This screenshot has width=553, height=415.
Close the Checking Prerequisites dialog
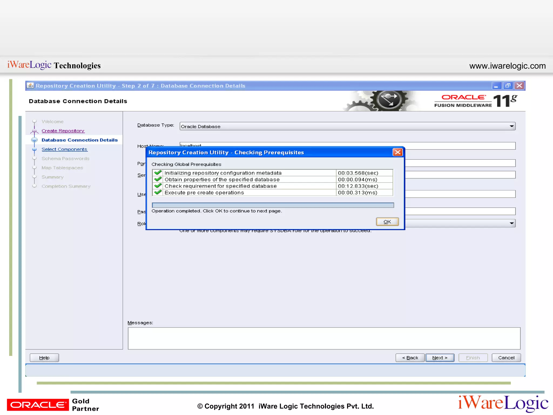tap(397, 152)
